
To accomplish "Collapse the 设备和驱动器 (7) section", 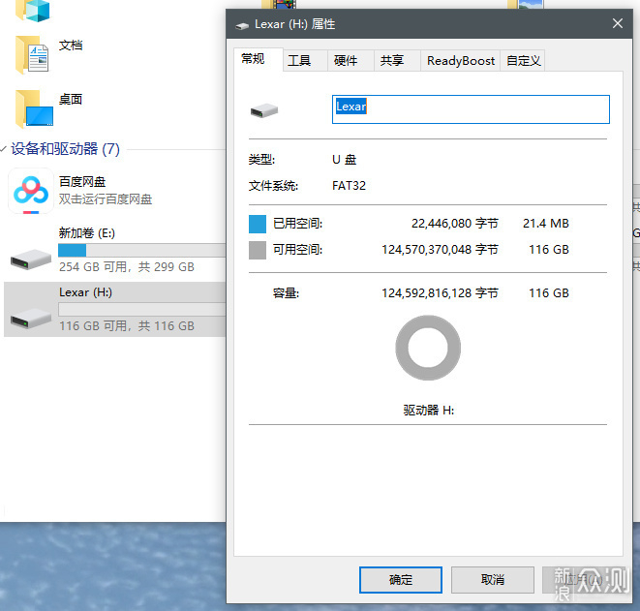I will (x=4, y=149).
